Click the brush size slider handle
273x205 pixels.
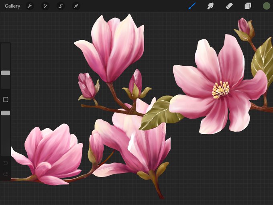6,73
